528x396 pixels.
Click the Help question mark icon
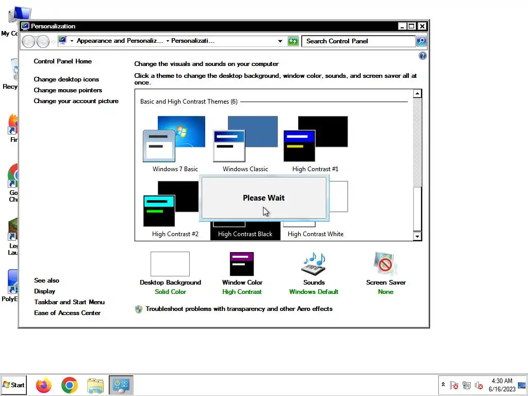(423, 56)
